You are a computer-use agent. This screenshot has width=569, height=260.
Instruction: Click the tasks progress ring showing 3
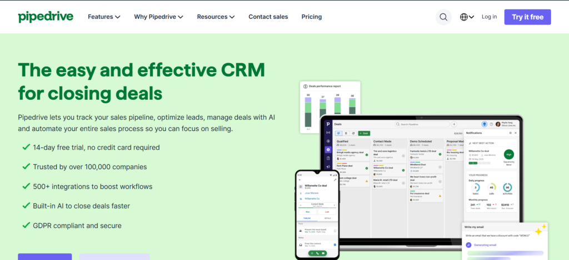pyautogui.click(x=476, y=187)
